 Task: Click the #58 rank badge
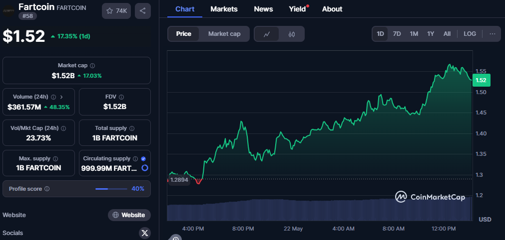(x=27, y=16)
